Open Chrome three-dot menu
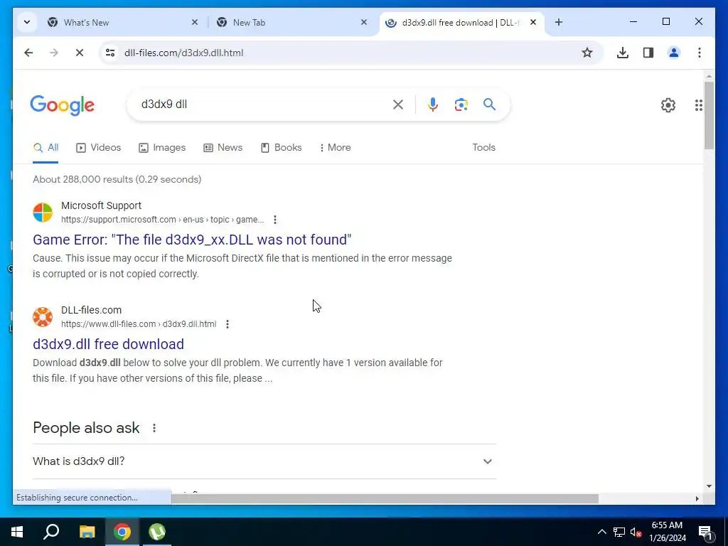 (x=700, y=53)
